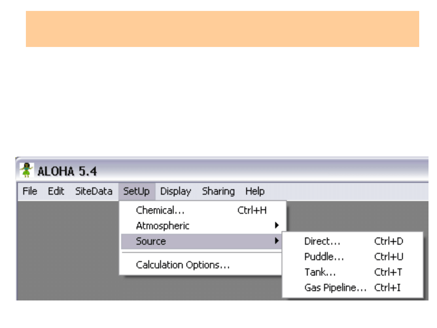Click the ALOHA 5.4 window title text

pos(67,171)
